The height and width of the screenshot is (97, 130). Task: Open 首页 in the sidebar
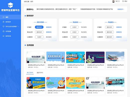tap(10, 17)
